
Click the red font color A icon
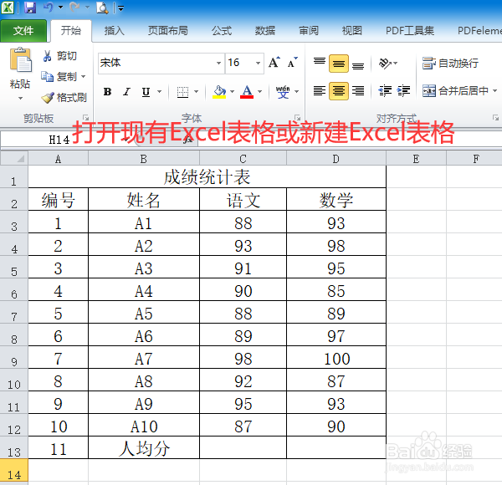click(247, 92)
